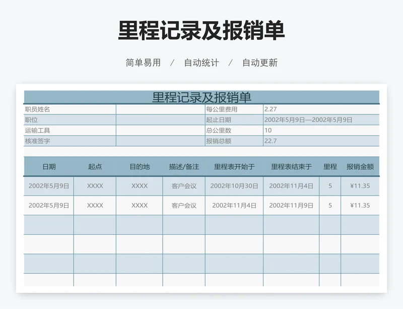Select the 2002年10月30日 odometer start cell
This screenshot has height=309, width=403.
pos(234,186)
